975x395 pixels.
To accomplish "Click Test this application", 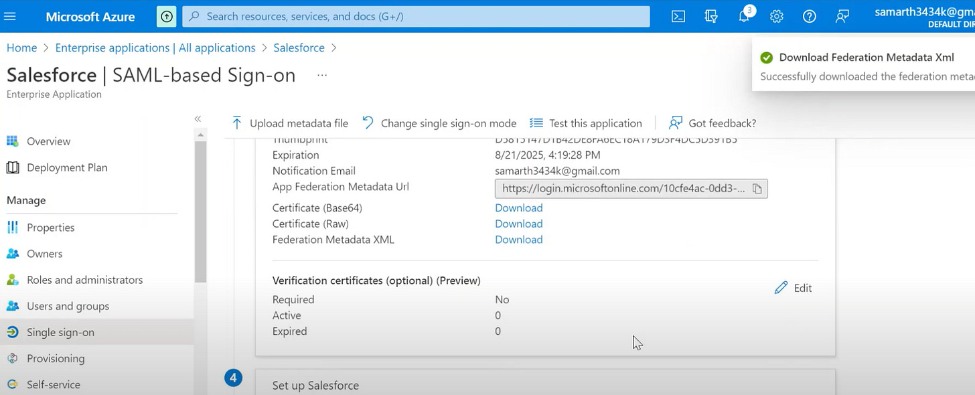I will (x=585, y=123).
